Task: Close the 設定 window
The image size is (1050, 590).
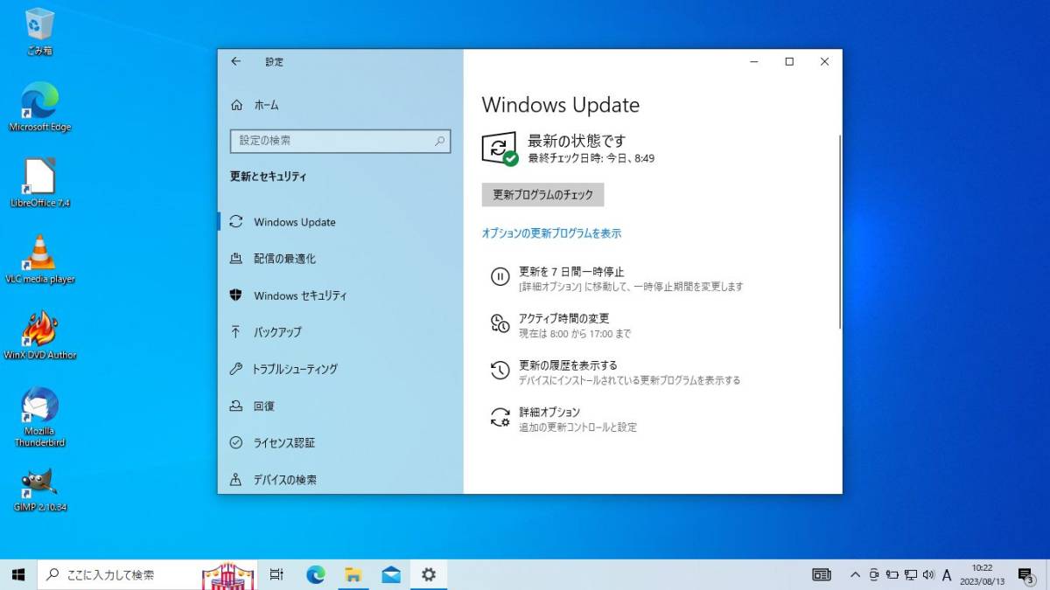Action: coord(824,61)
